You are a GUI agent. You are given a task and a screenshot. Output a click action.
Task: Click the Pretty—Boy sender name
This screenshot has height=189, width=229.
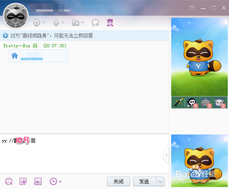click(17, 46)
